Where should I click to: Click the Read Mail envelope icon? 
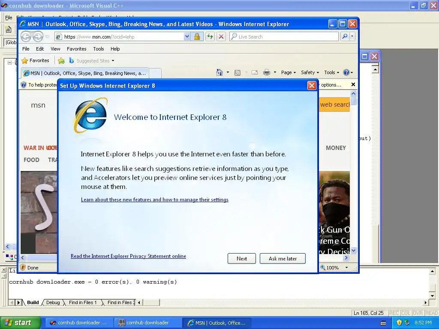pos(255,72)
